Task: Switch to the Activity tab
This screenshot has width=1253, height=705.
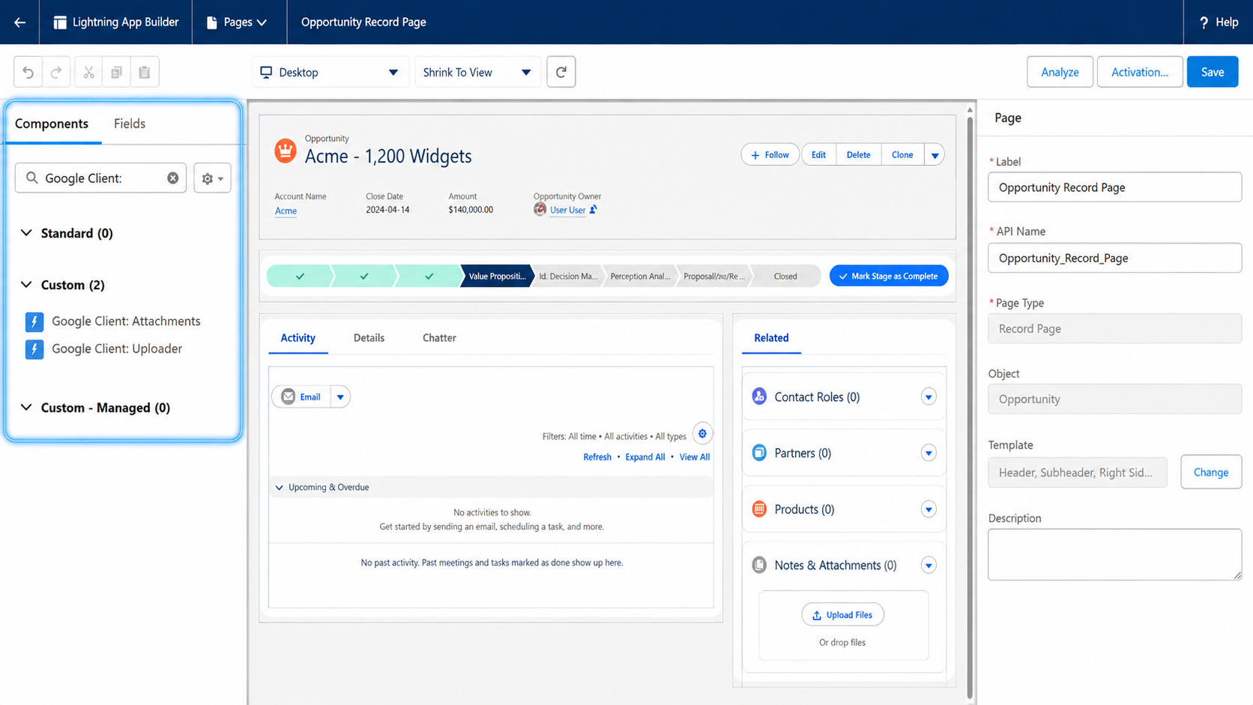Action: pyautogui.click(x=298, y=338)
